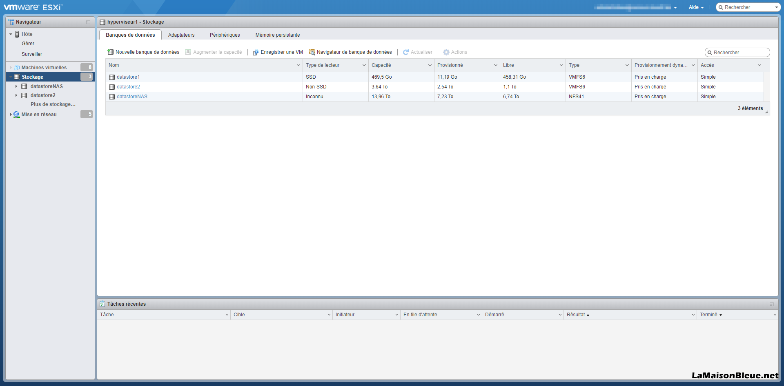Switch to the Adaptateurs tab
The height and width of the screenshot is (386, 784).
[x=181, y=35]
